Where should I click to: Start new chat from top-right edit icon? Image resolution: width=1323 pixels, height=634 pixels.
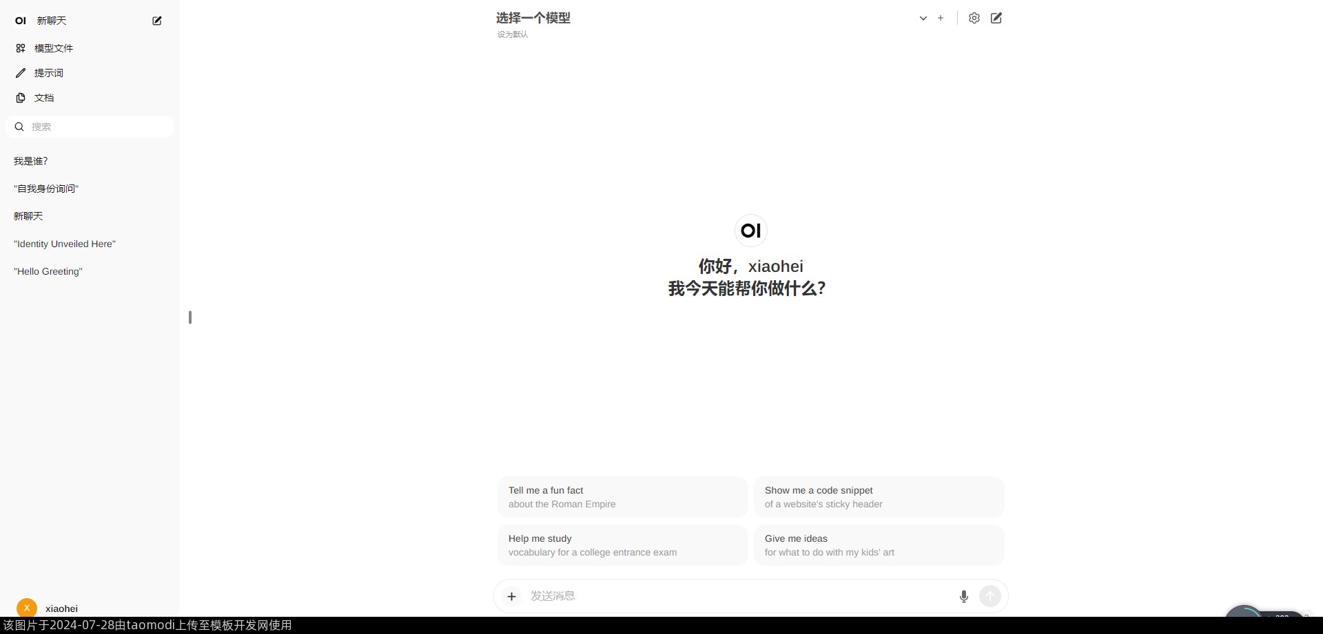(x=996, y=19)
